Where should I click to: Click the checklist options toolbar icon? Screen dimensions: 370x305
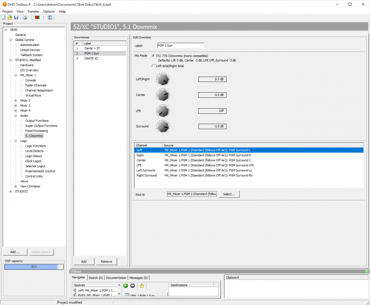click(x=50, y=17)
